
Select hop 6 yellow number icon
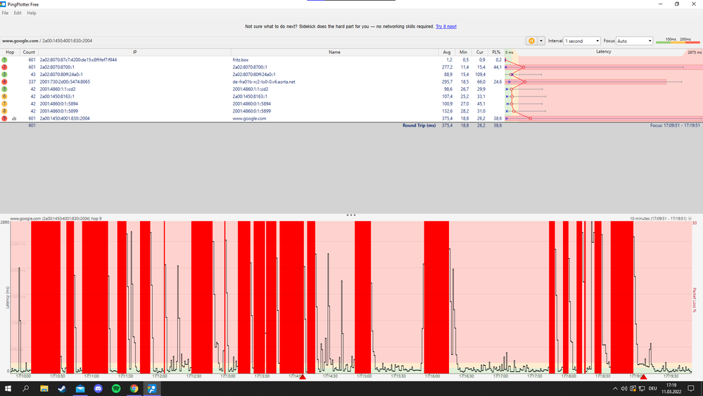4,96
